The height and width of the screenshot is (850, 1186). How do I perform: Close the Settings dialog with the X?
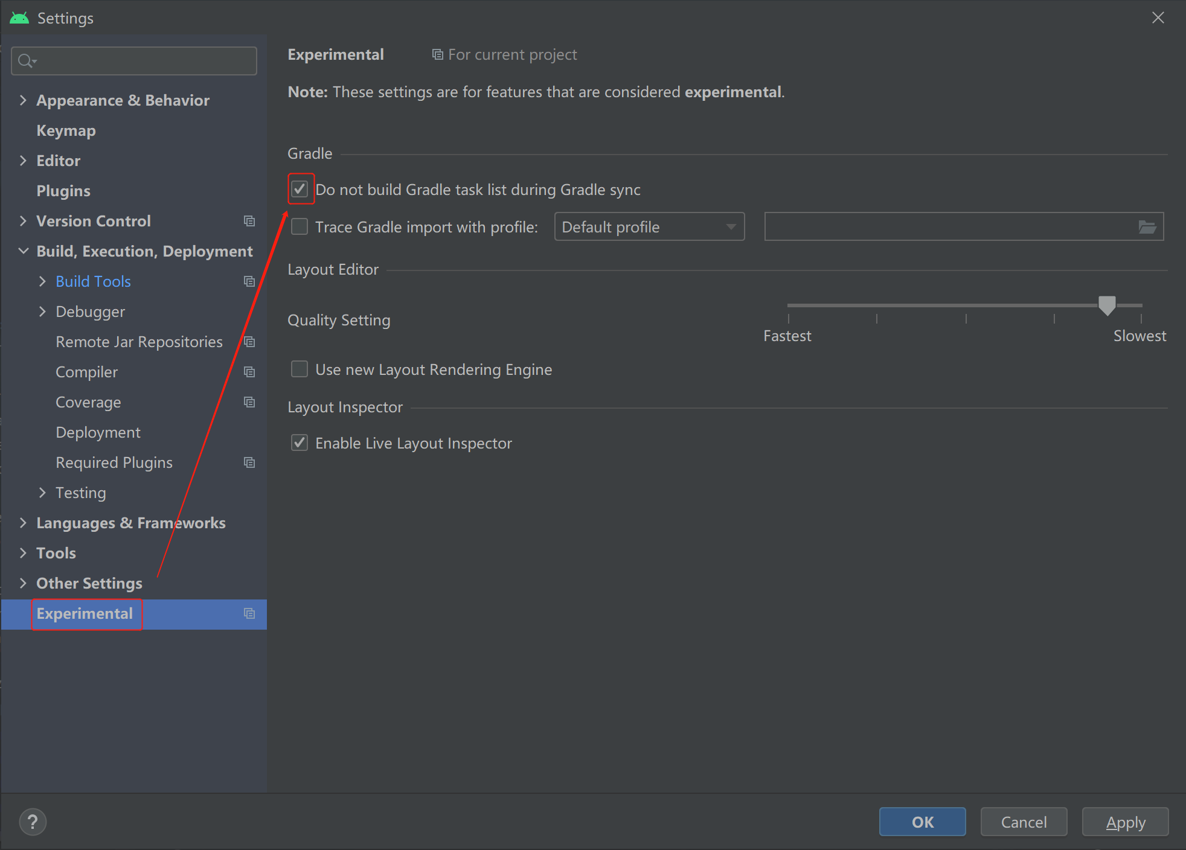[1158, 18]
